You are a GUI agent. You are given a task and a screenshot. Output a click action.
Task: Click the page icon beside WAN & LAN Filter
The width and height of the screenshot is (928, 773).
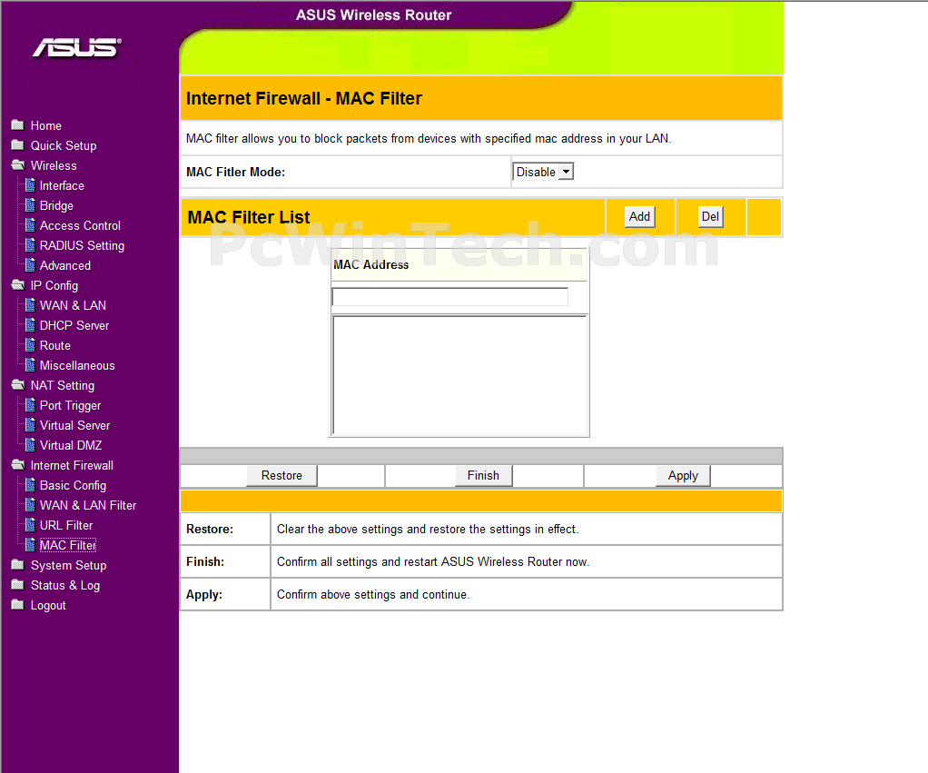click(x=30, y=505)
